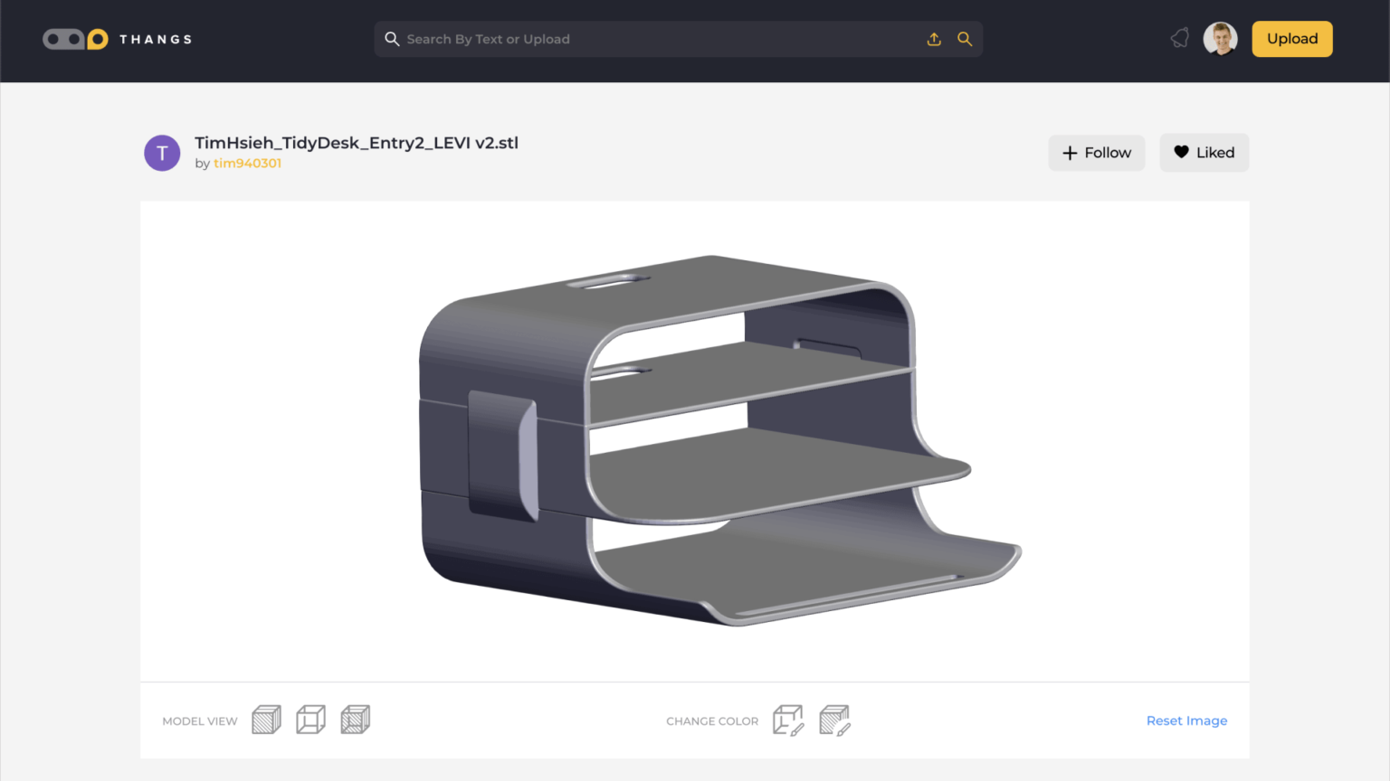Toggle off the Liked state
This screenshot has height=781, width=1390.
coord(1204,152)
